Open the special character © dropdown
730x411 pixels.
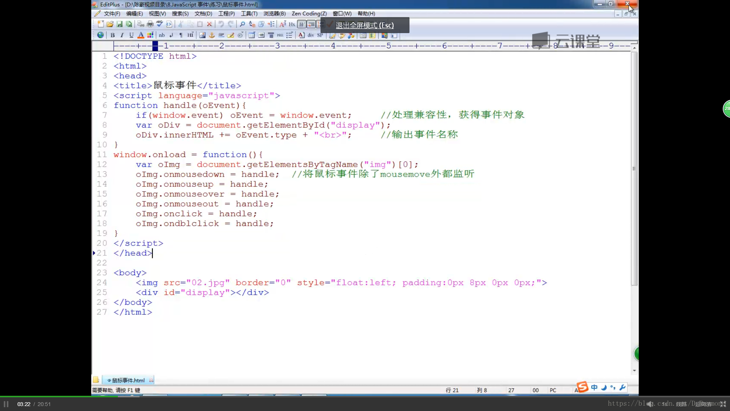coord(240,35)
